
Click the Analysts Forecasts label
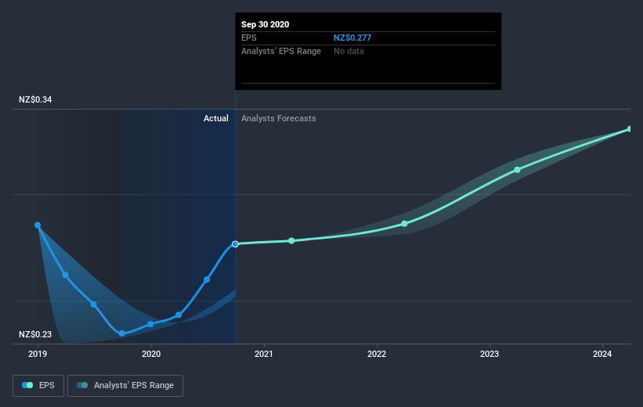tap(279, 118)
